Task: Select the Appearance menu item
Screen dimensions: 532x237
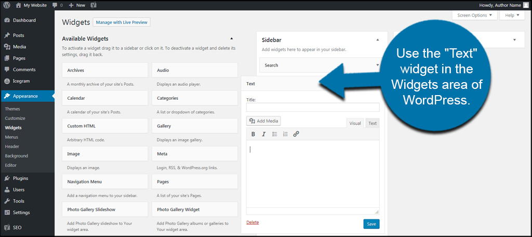Action: tap(27, 96)
